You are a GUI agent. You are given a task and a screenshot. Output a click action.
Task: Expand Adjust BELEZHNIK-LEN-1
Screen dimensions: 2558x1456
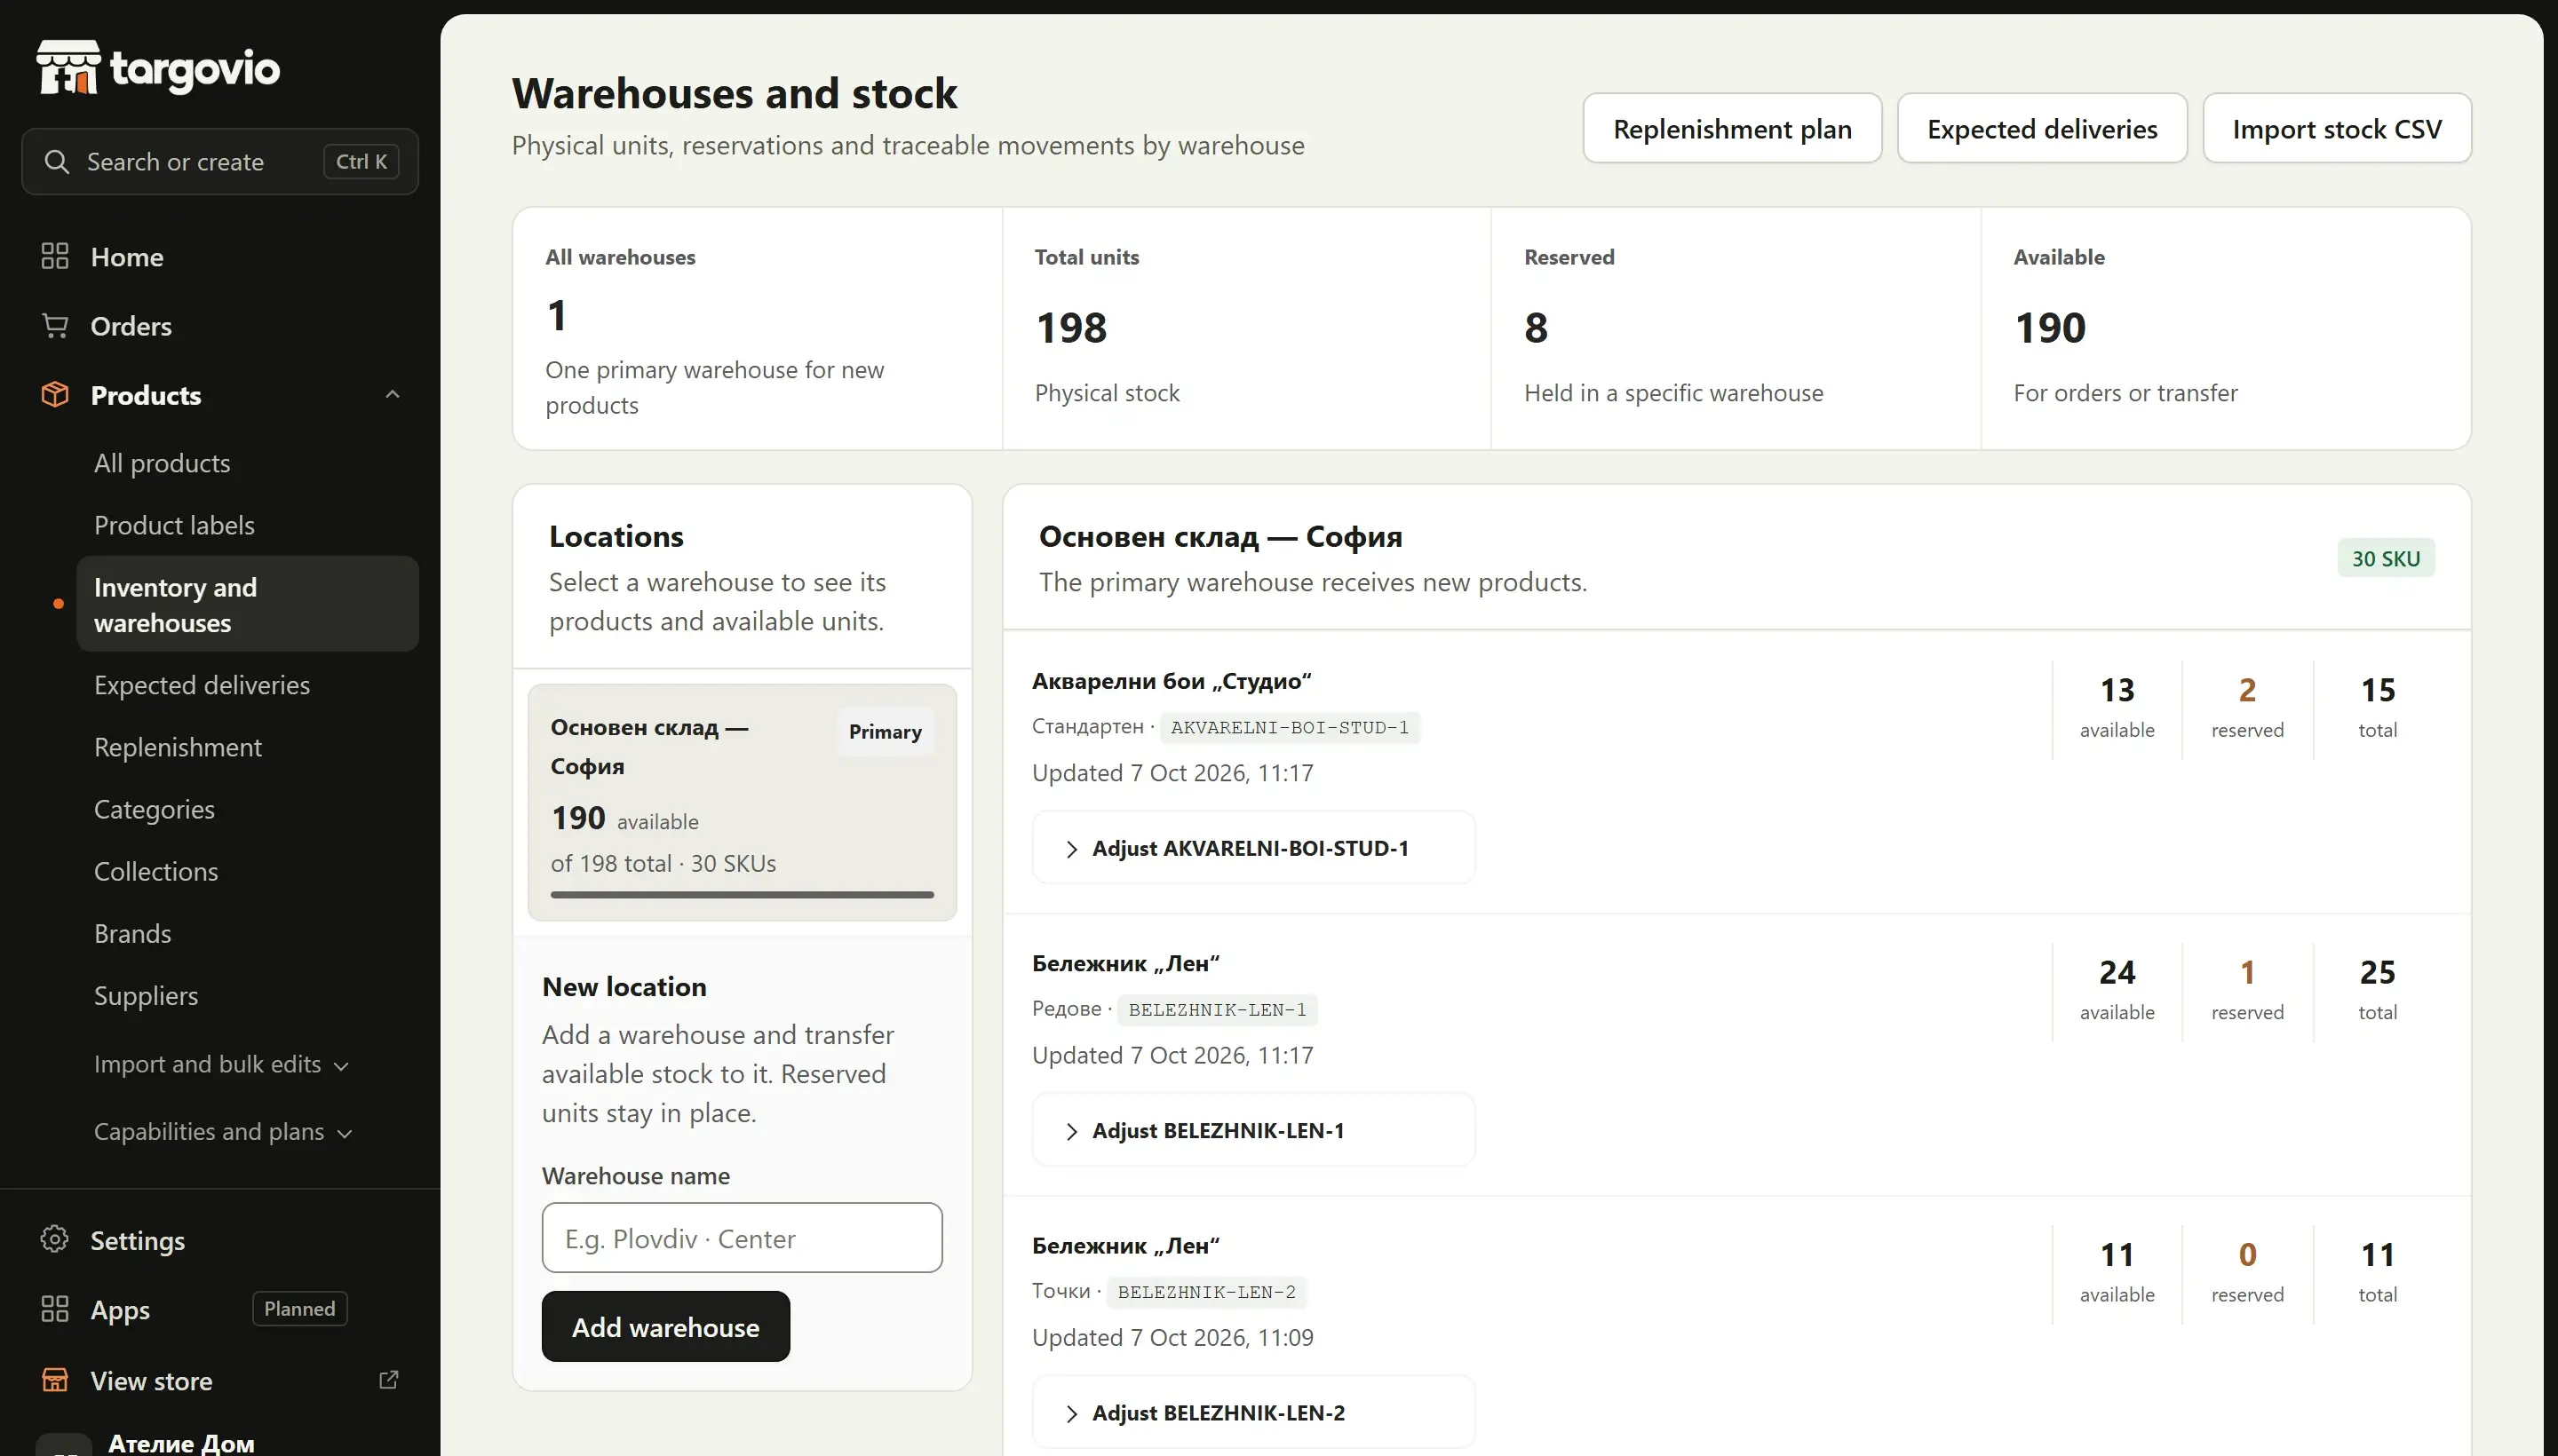coord(1253,1130)
